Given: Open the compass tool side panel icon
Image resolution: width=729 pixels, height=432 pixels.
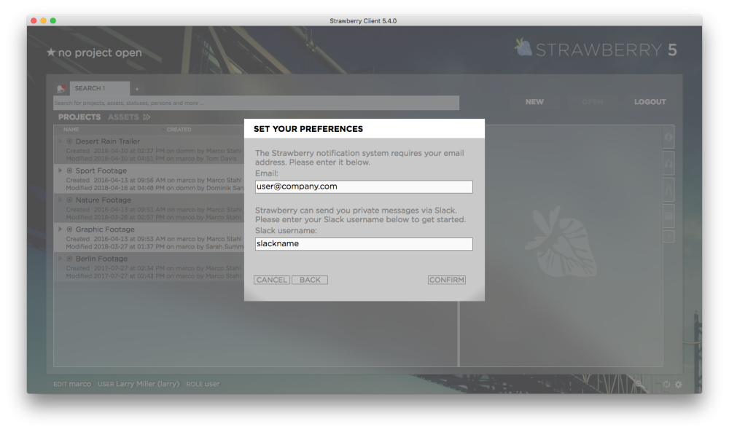Looking at the screenshot, I should [668, 190].
